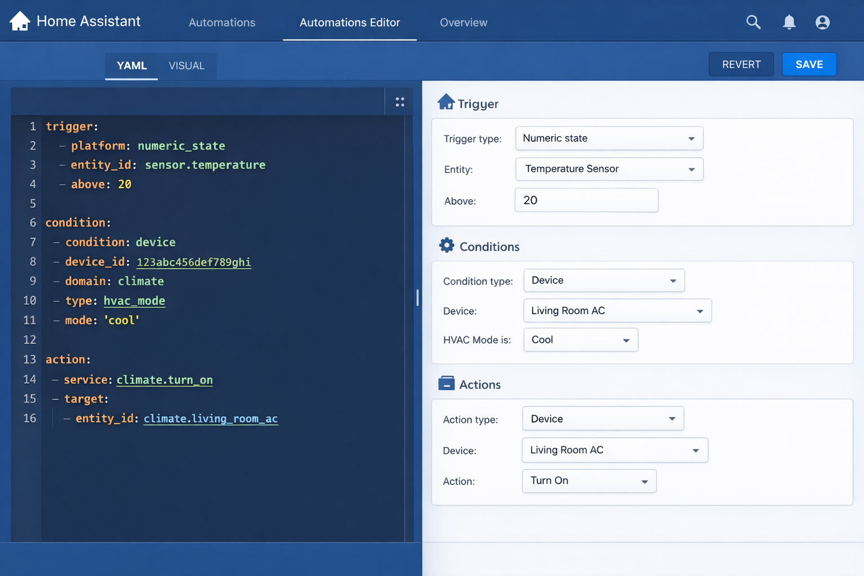Click the 'cool' mode value in YAML

click(x=121, y=320)
